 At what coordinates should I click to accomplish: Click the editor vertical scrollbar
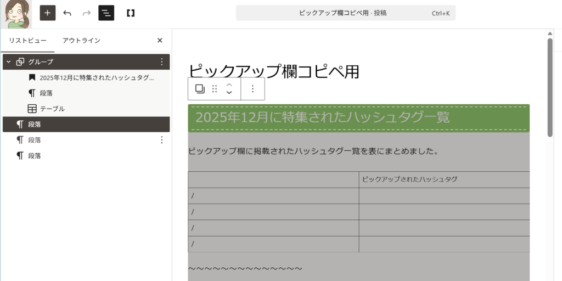point(550,88)
